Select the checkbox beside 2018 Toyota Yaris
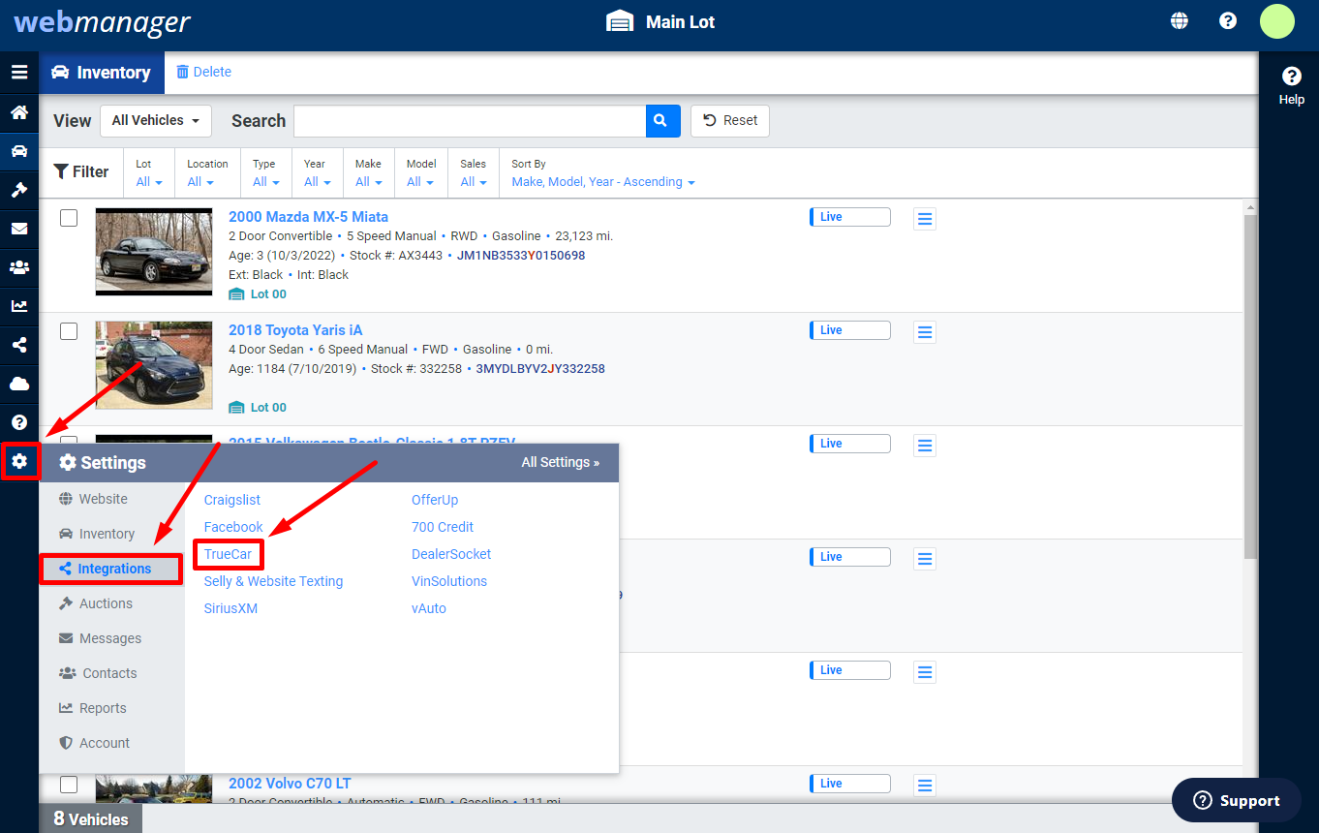The width and height of the screenshot is (1319, 833). tap(69, 330)
